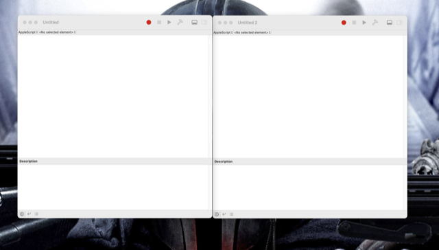Zoom the Untitled window with the green button
This screenshot has height=250, width=439.
point(36,23)
